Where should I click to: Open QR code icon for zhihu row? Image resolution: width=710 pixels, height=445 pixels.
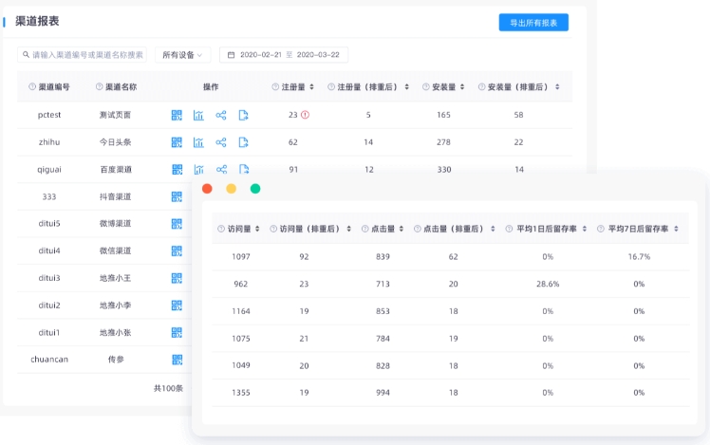coord(177,142)
